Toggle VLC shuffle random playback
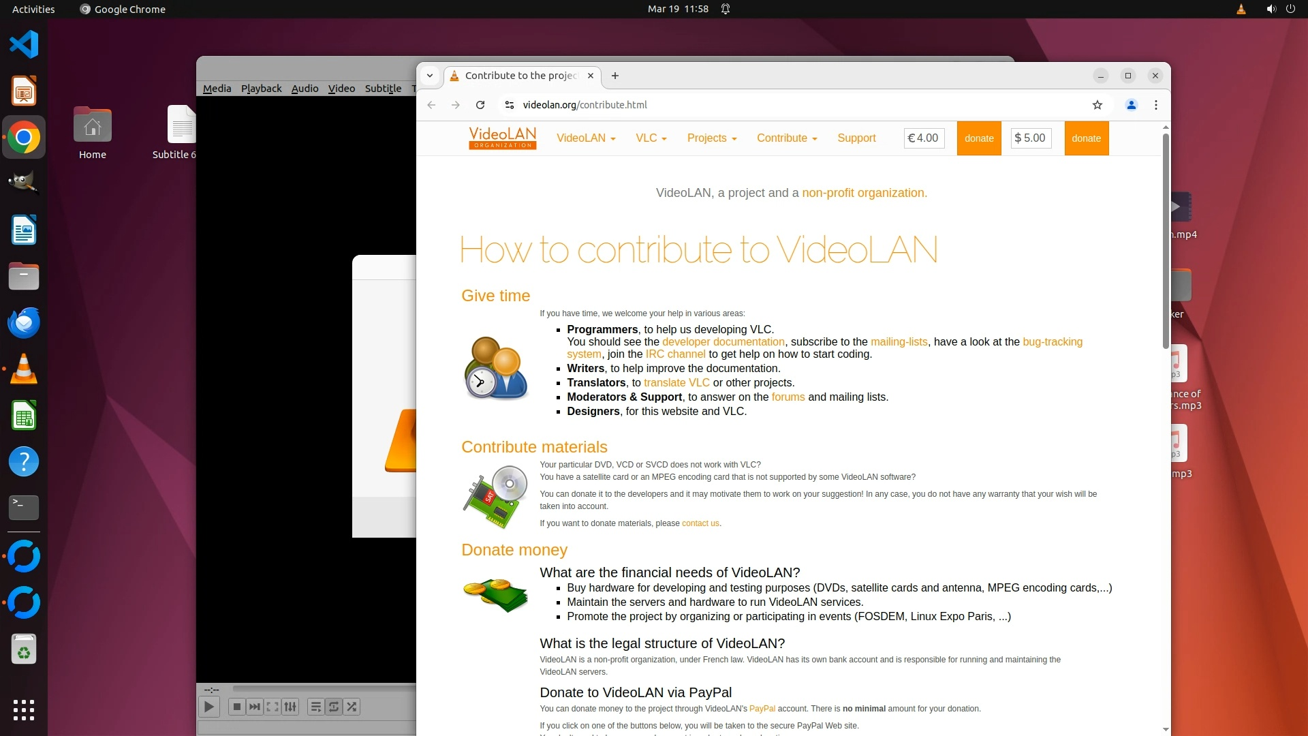This screenshot has width=1308, height=736. coord(352,707)
